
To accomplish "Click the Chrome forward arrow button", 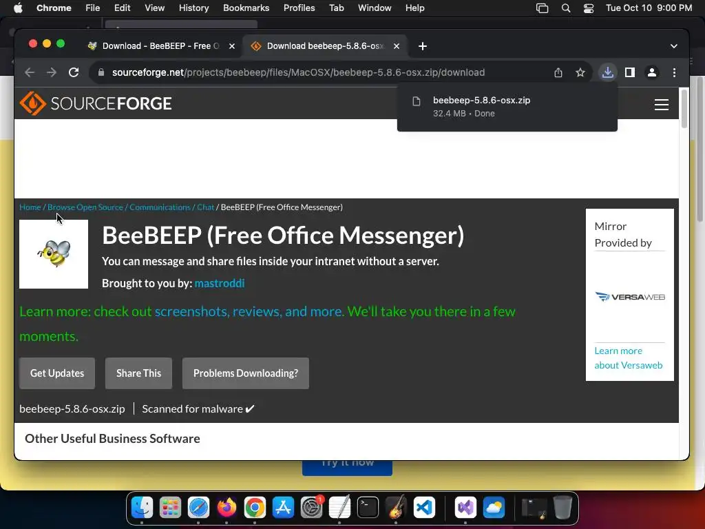I will pyautogui.click(x=52, y=72).
